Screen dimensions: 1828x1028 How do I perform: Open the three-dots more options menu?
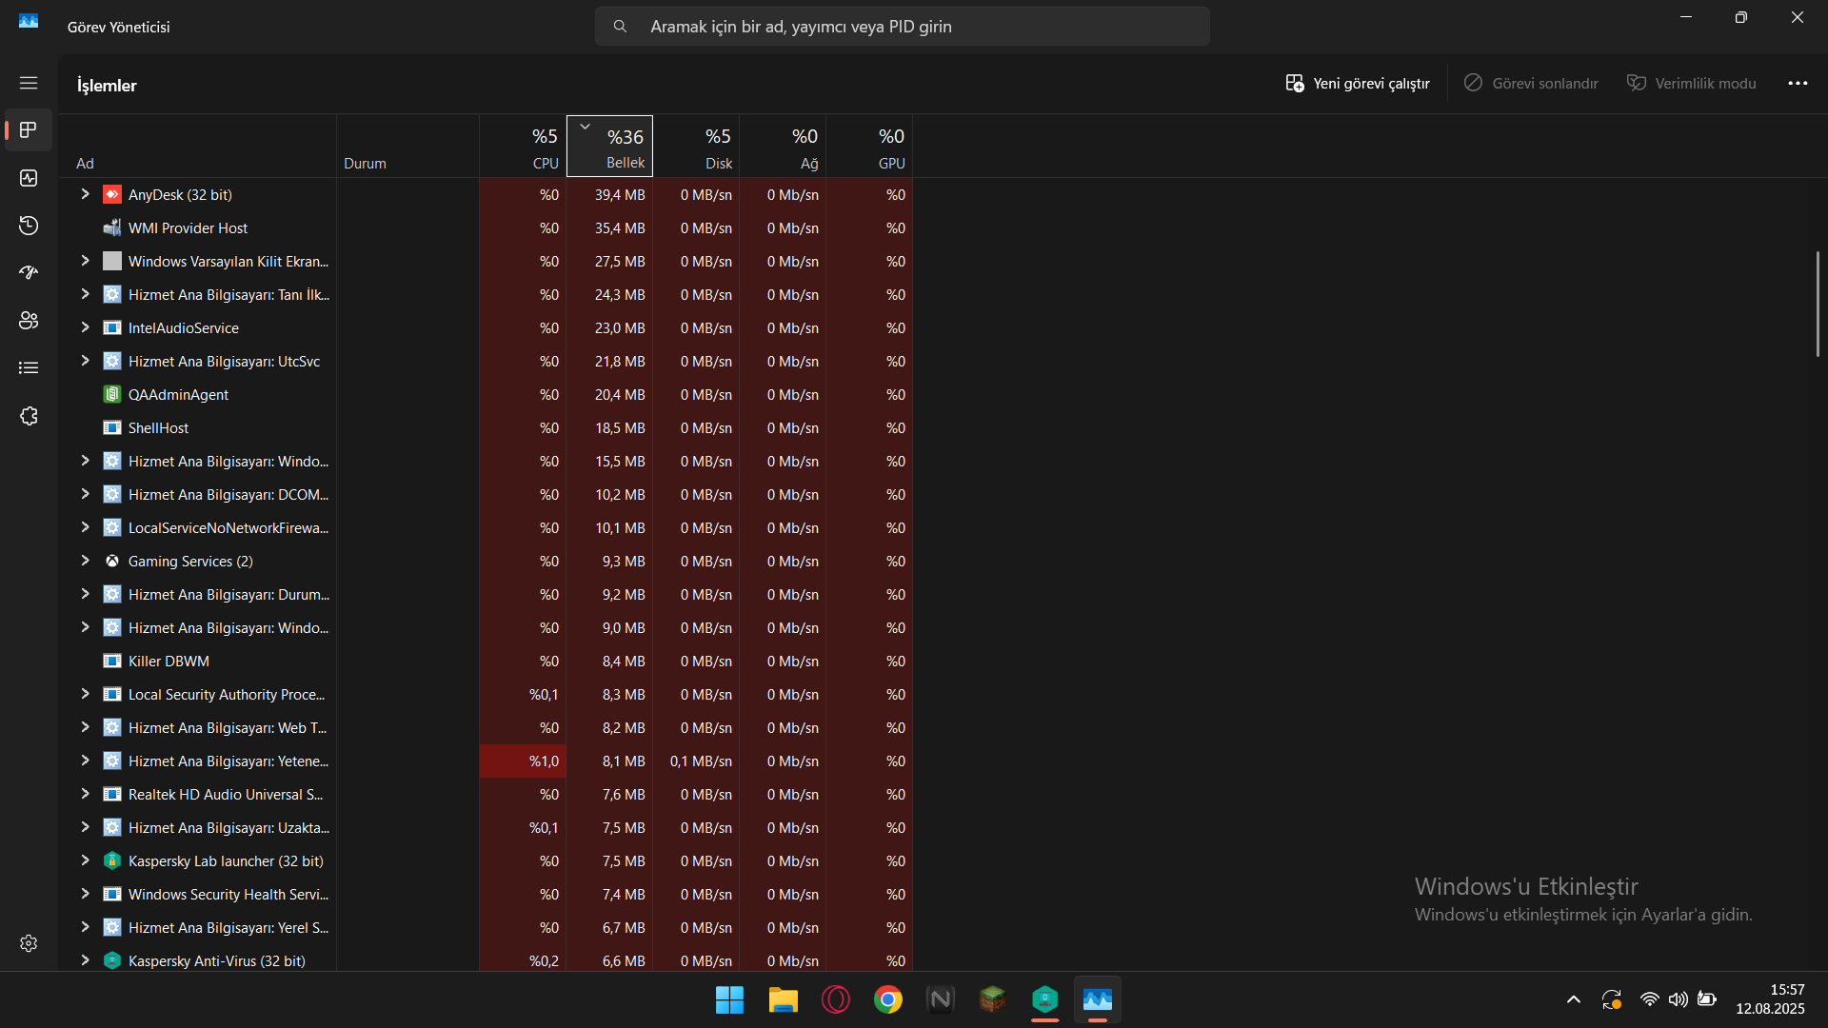click(1798, 84)
